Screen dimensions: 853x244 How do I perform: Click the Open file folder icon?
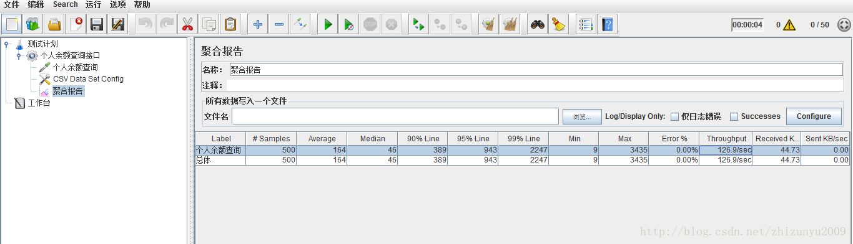54,25
